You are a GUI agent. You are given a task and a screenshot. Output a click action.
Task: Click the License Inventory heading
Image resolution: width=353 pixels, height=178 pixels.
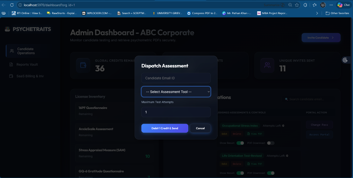click(x=90, y=97)
